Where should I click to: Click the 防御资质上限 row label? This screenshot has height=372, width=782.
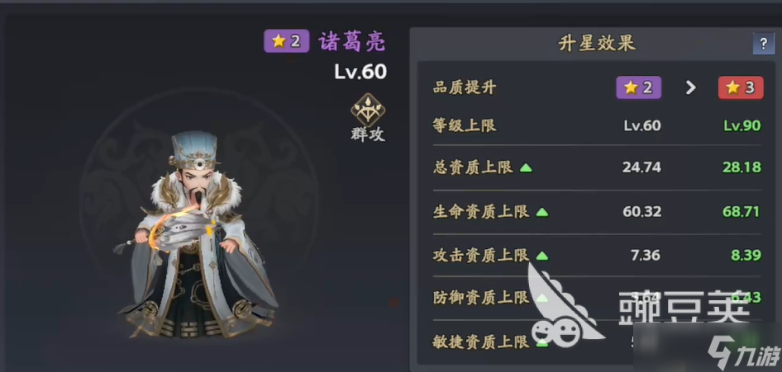tap(481, 298)
